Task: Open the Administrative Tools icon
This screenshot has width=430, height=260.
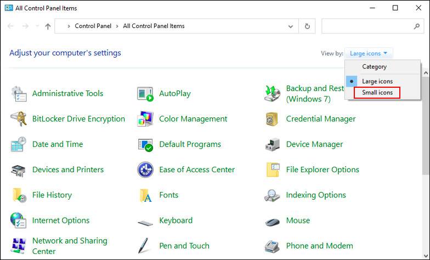Action: point(19,93)
